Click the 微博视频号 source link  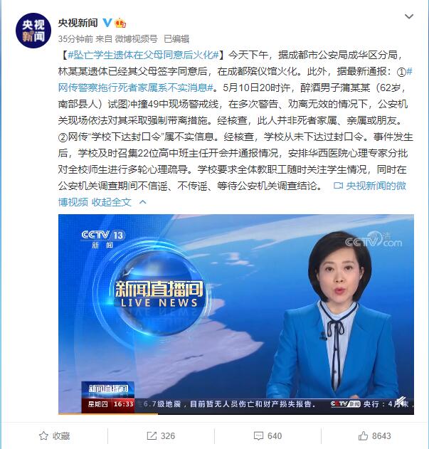point(137,38)
